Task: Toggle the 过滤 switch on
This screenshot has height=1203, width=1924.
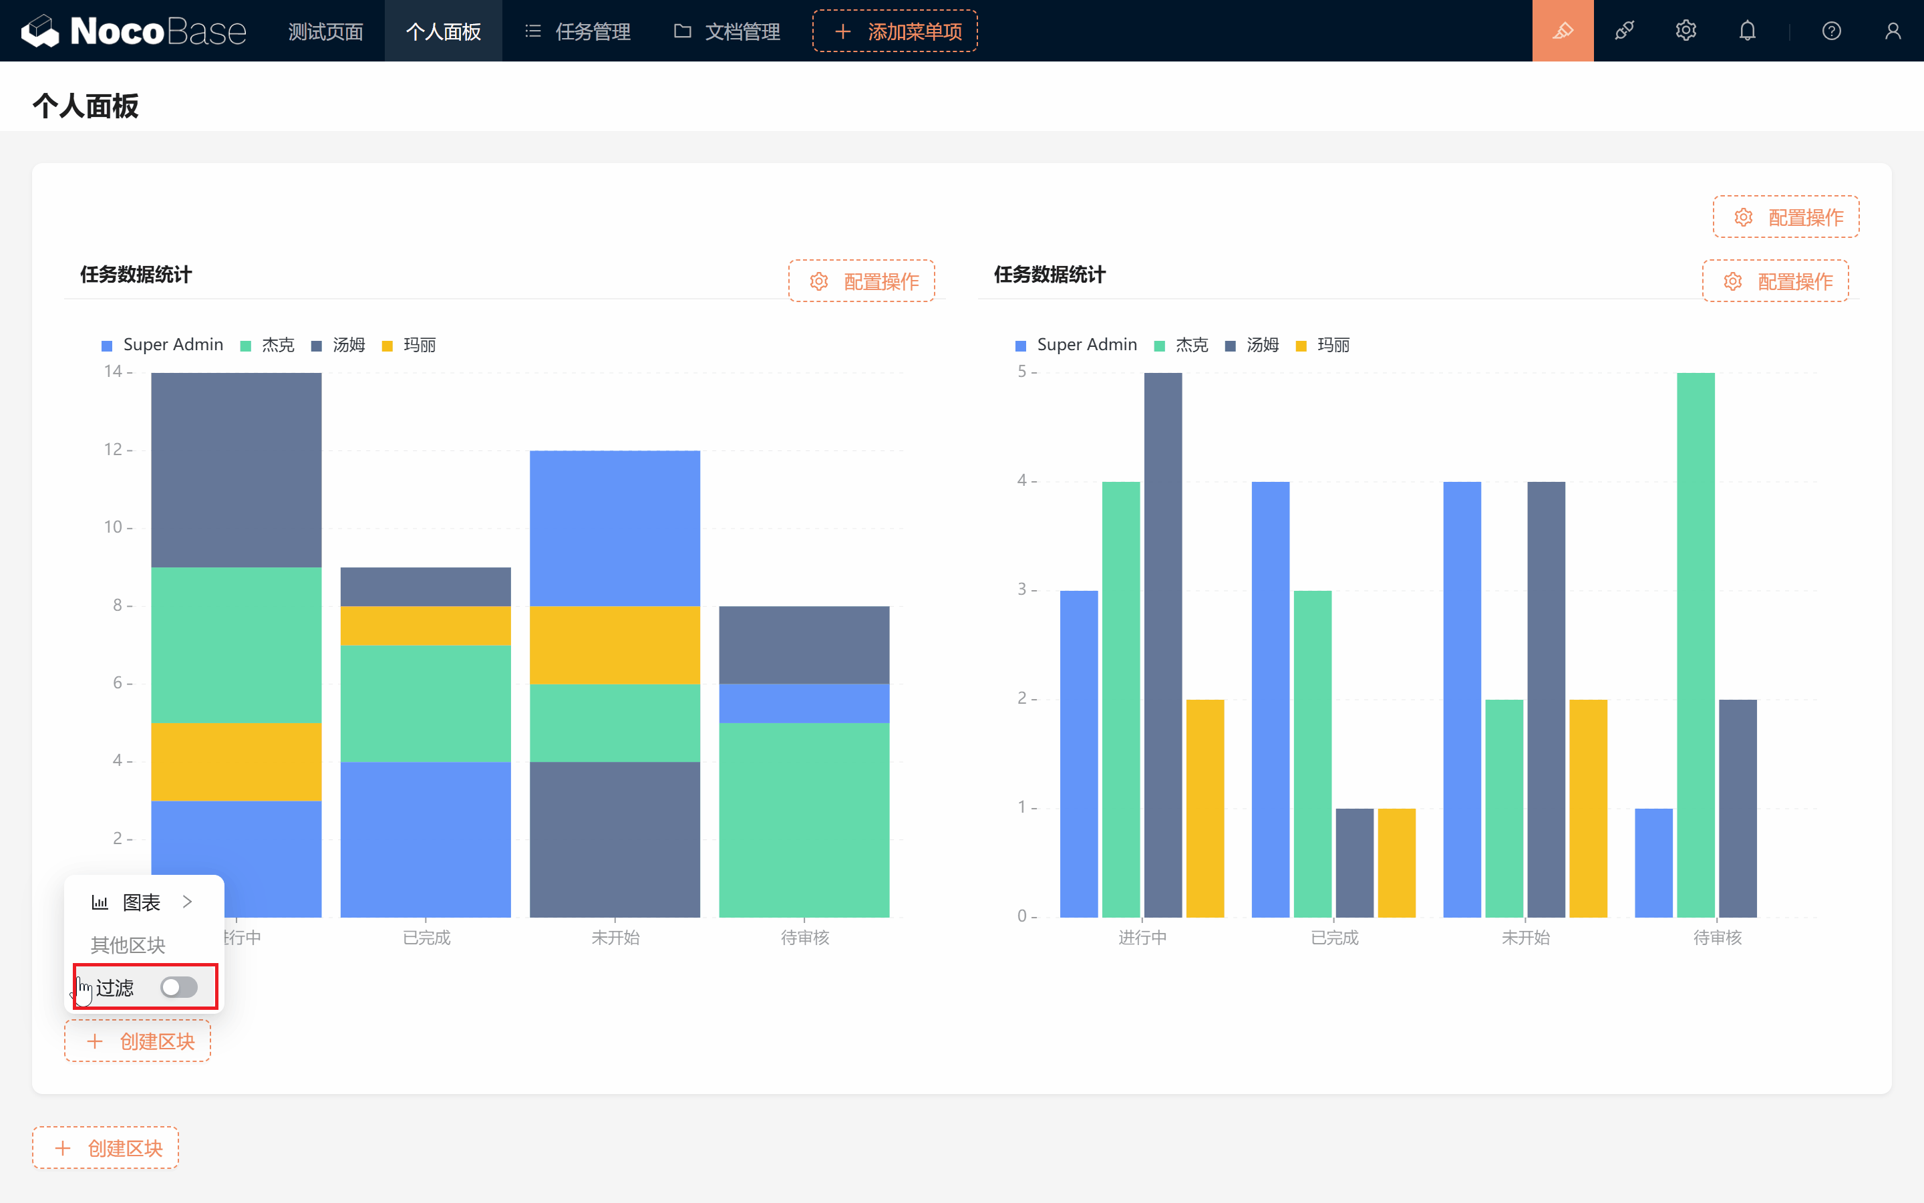Action: pyautogui.click(x=178, y=987)
